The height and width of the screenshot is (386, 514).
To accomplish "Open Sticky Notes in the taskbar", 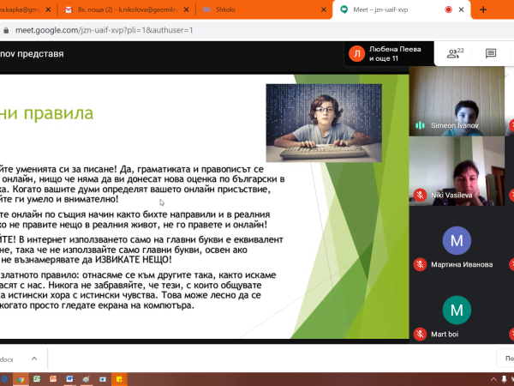I will point(119,379).
